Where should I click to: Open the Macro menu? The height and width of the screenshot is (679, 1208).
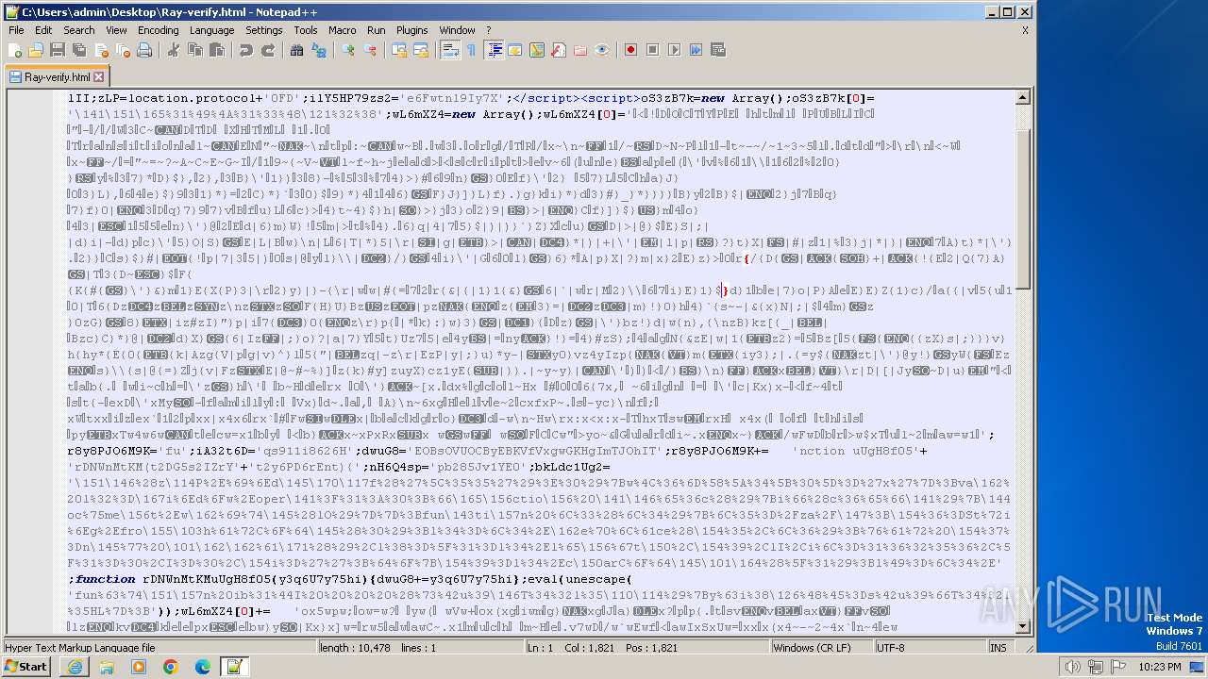343,30
